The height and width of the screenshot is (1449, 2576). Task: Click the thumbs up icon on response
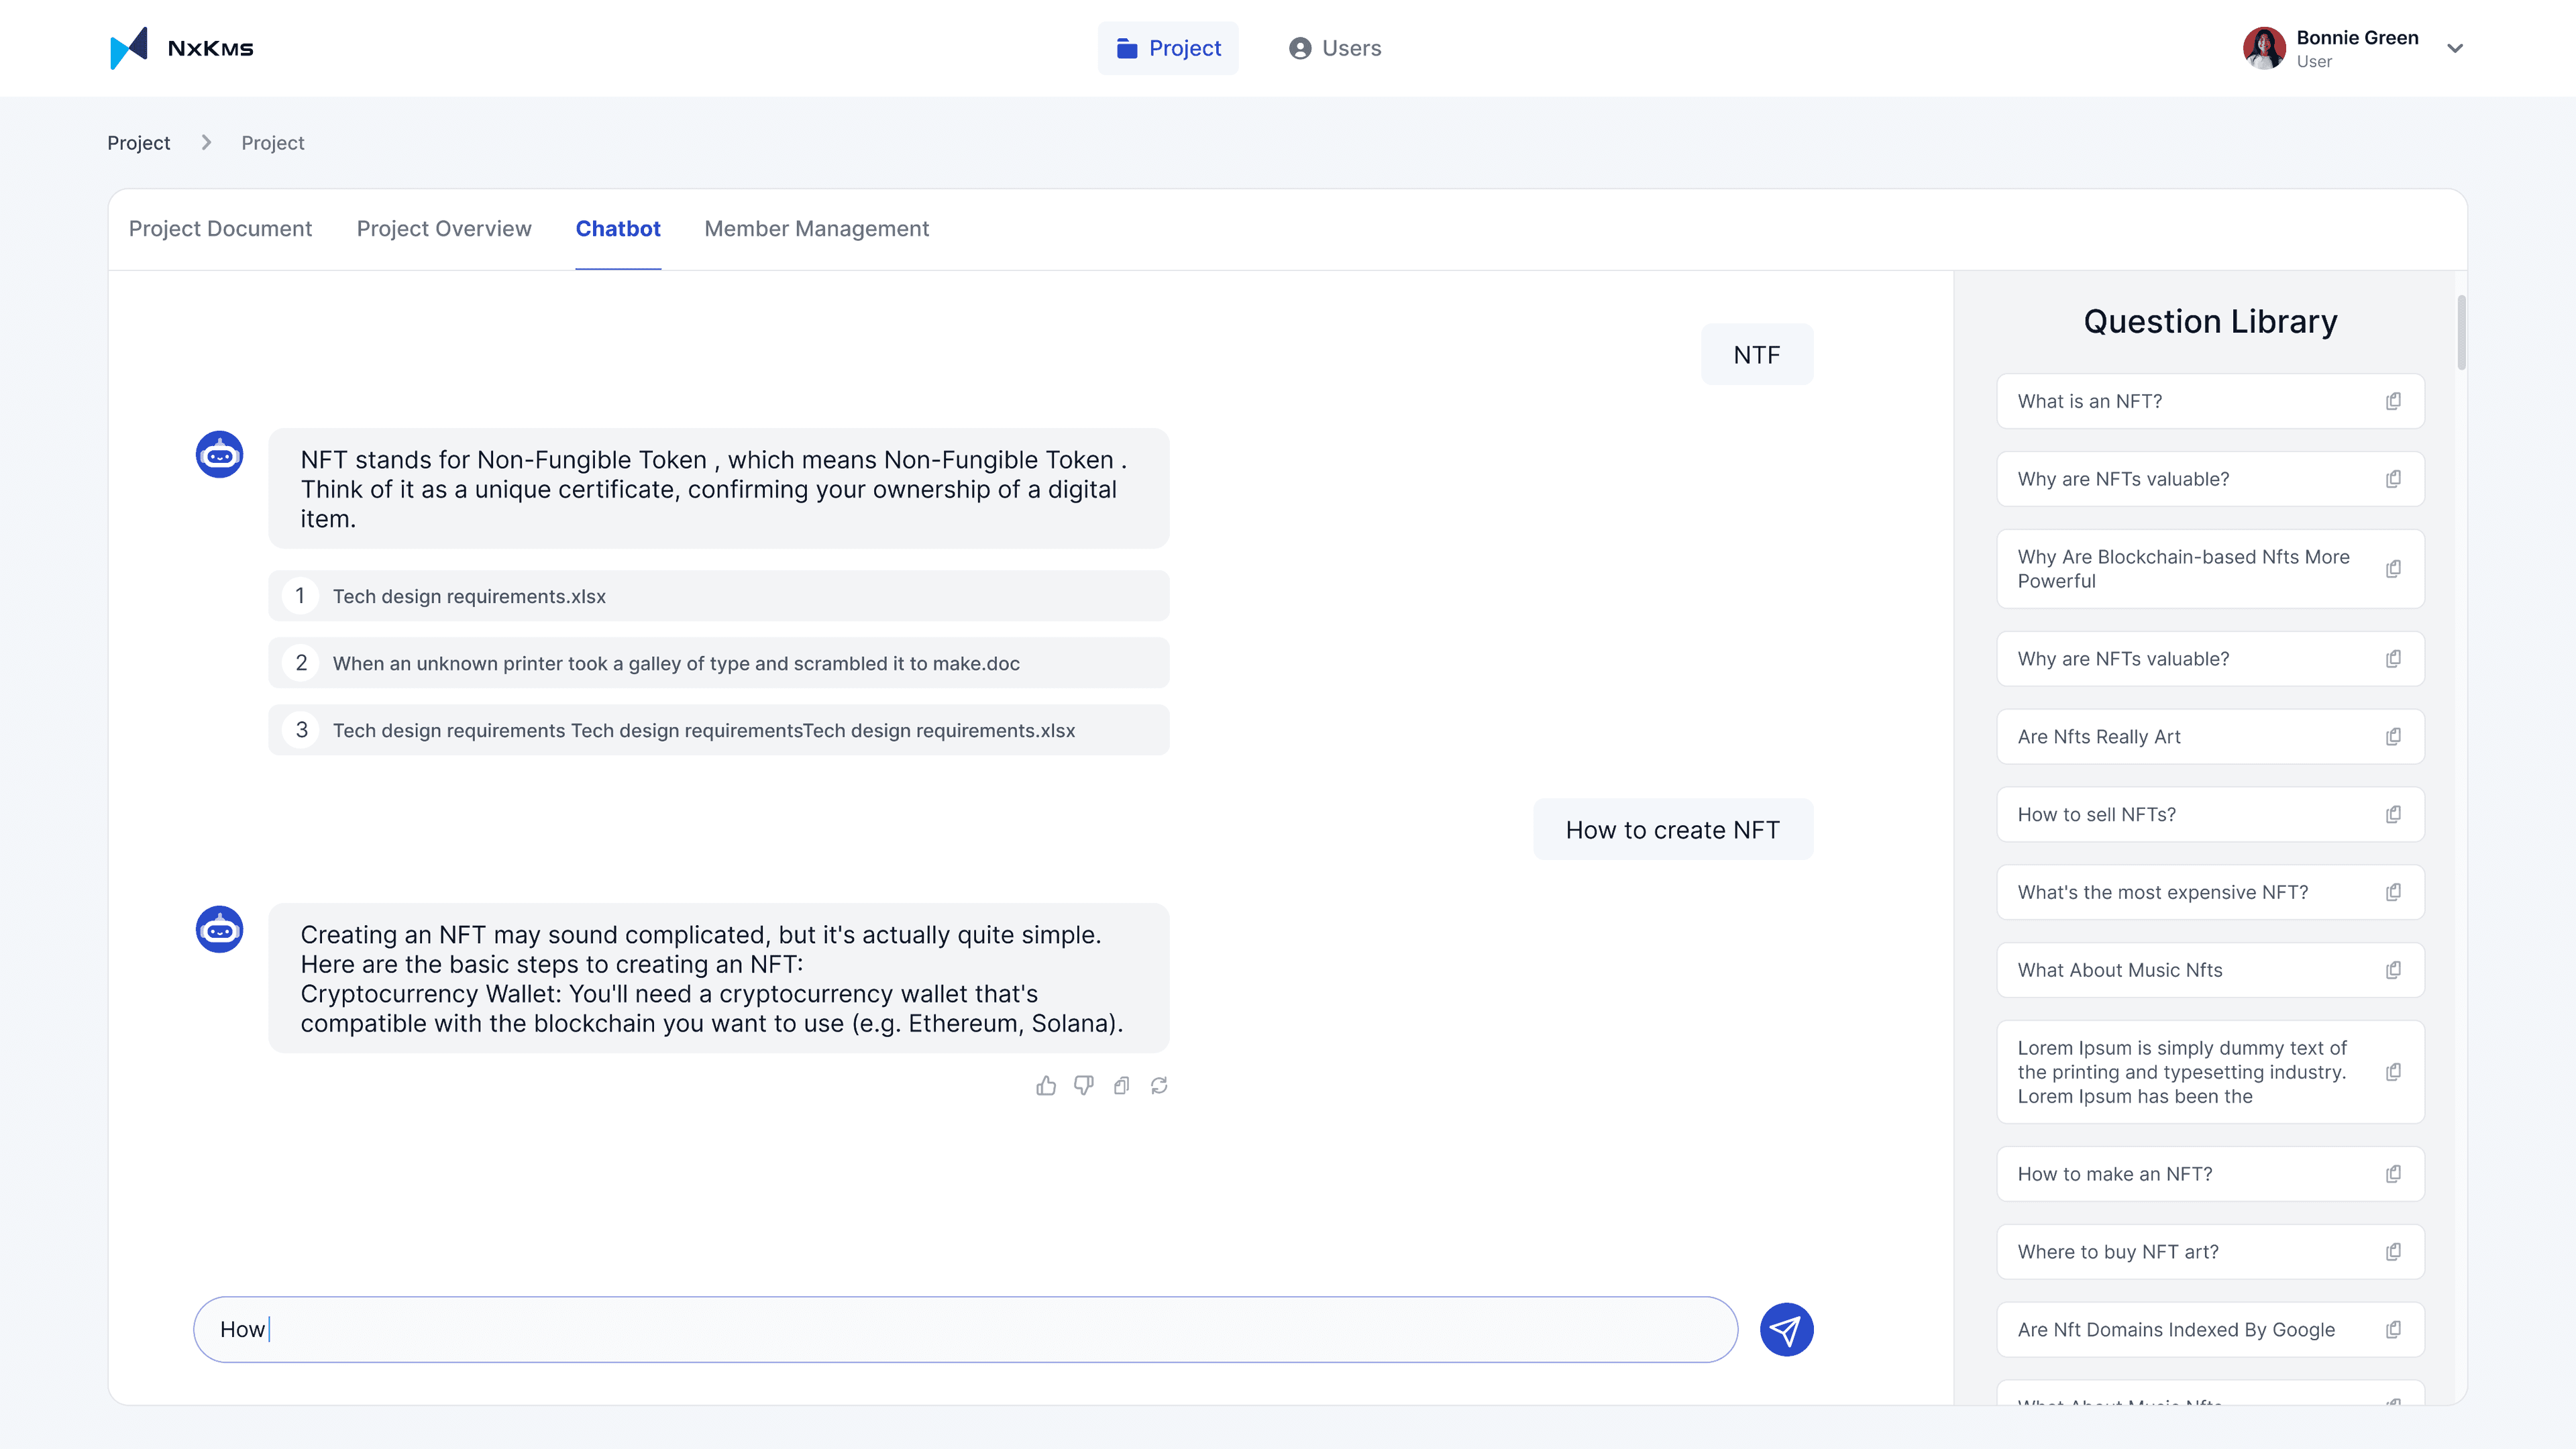1046,1086
